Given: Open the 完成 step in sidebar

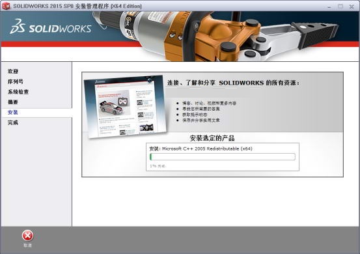Looking at the screenshot, I should click(13, 122).
